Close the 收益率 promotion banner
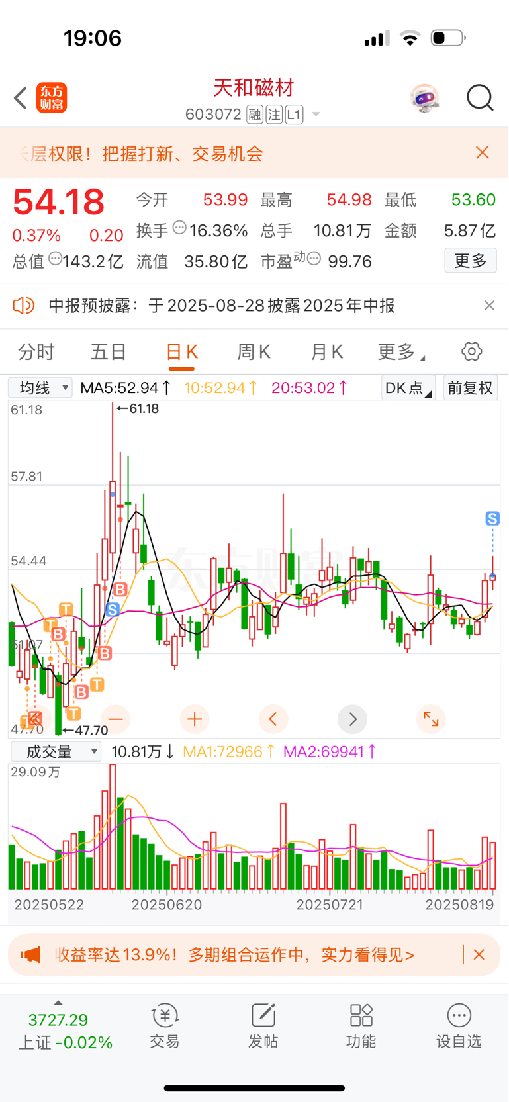This screenshot has width=509, height=1102. [x=479, y=954]
